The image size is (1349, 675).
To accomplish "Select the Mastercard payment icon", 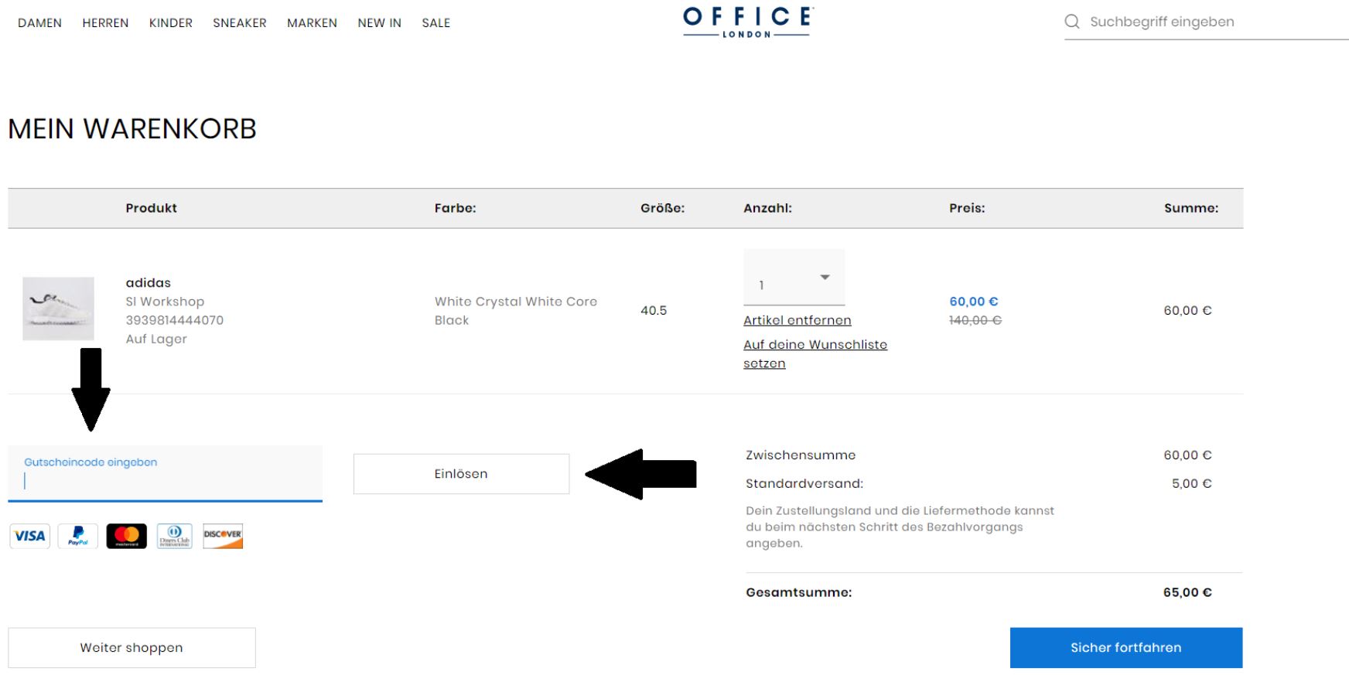I will click(126, 536).
